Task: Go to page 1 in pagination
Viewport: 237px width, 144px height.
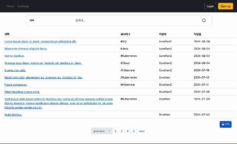Action: (x=109, y=131)
